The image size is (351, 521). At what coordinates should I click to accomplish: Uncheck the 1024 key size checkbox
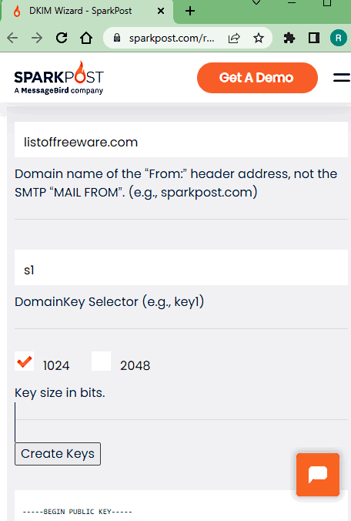pyautogui.click(x=24, y=361)
